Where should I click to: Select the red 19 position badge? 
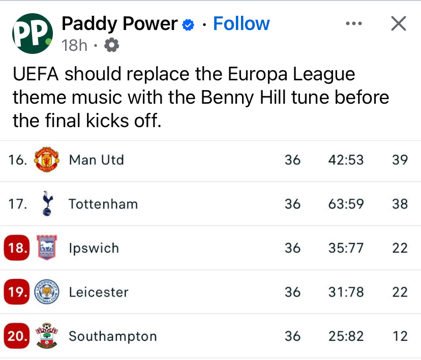click(x=17, y=292)
